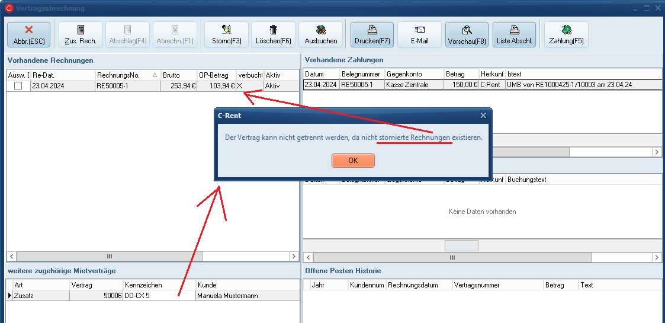Select the Kasse Zentrale payment row
The height and width of the screenshot is (323, 665).
tap(413, 85)
